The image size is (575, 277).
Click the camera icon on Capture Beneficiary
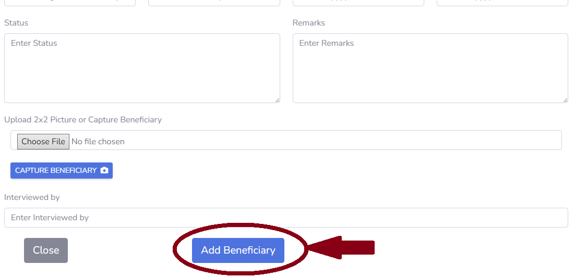coord(104,170)
